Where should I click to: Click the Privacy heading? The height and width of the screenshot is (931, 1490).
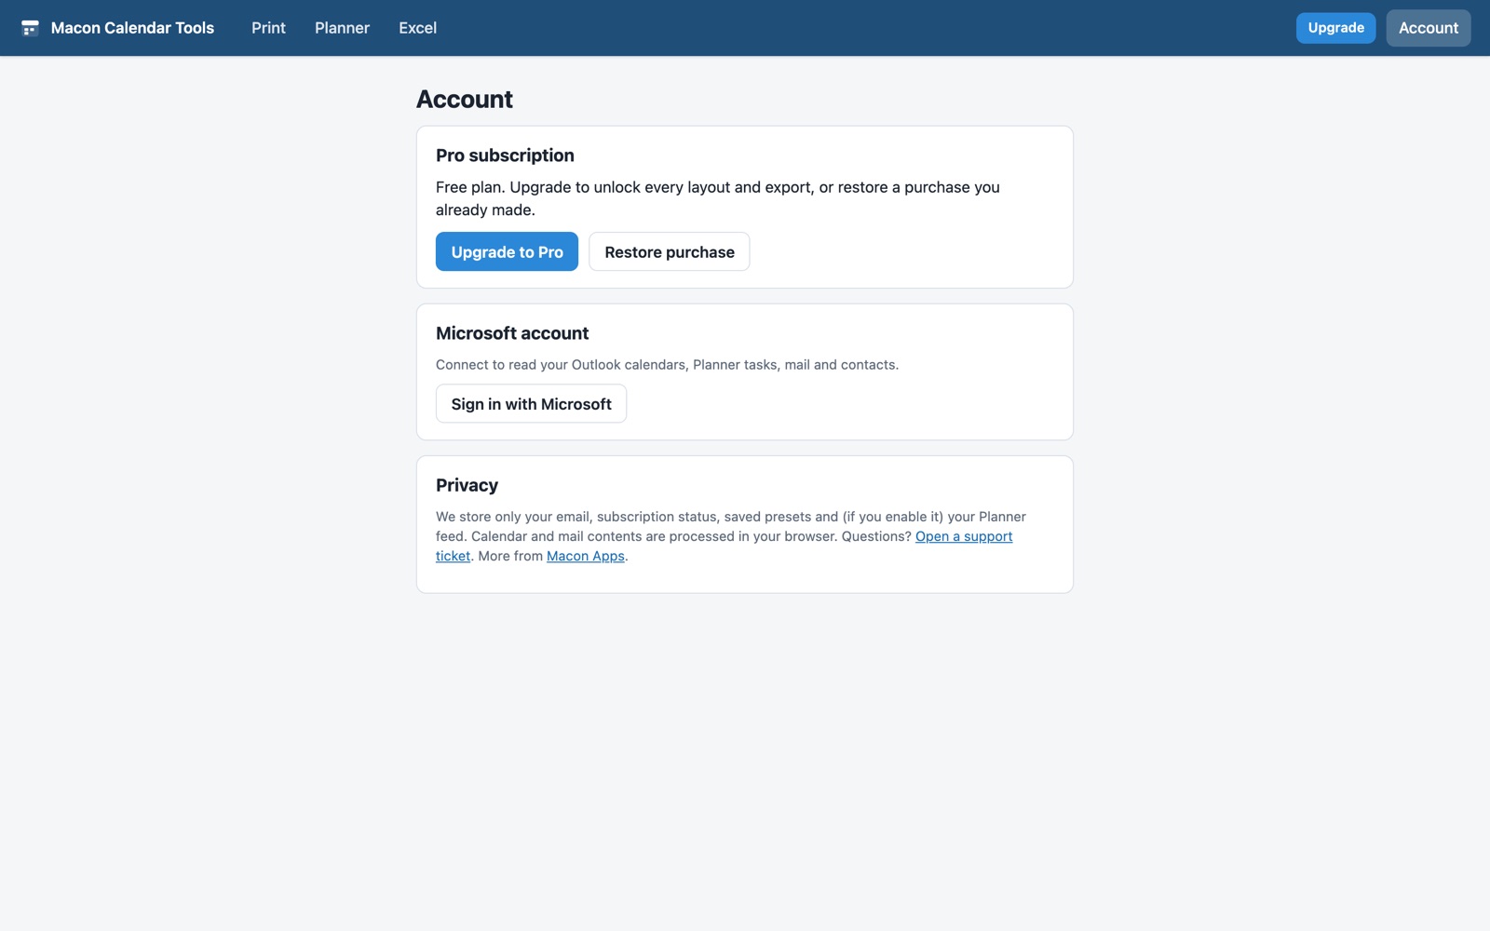pyautogui.click(x=467, y=485)
